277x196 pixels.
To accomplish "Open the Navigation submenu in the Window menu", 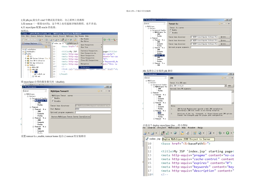I will point(90,64).
